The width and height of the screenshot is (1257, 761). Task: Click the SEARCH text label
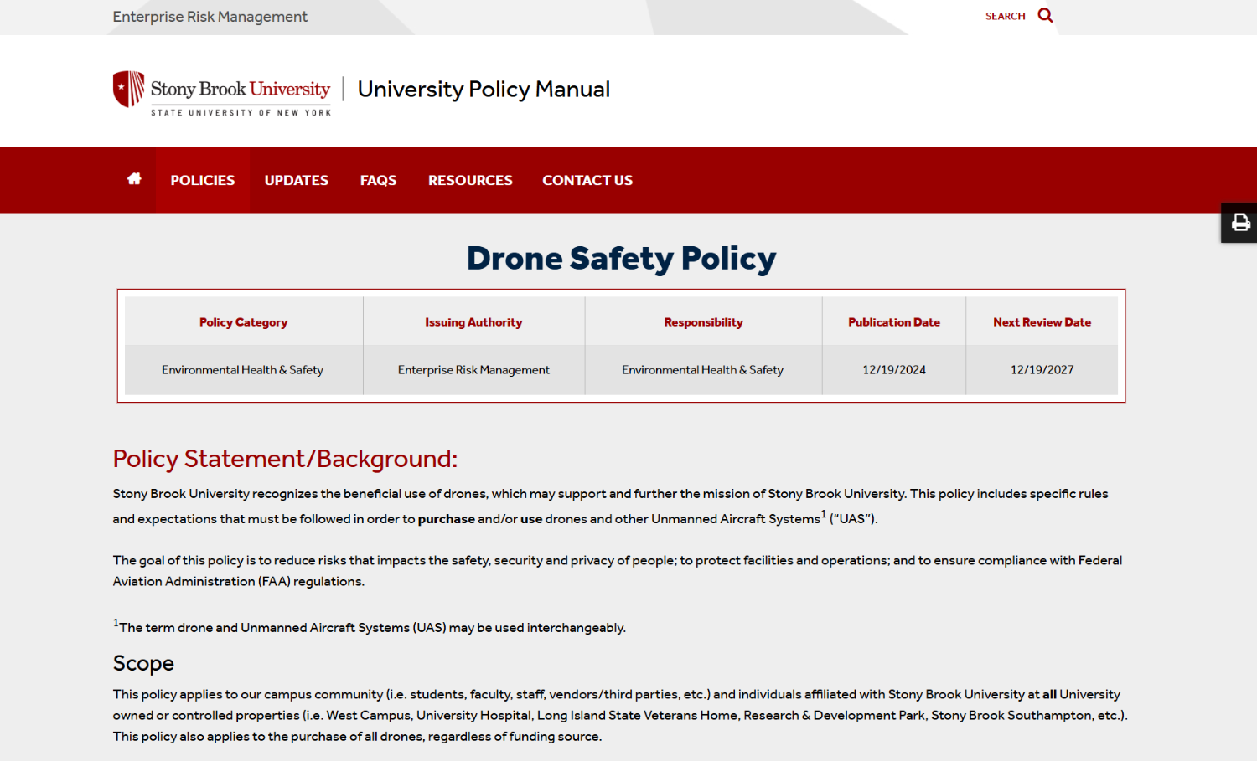(x=1005, y=15)
